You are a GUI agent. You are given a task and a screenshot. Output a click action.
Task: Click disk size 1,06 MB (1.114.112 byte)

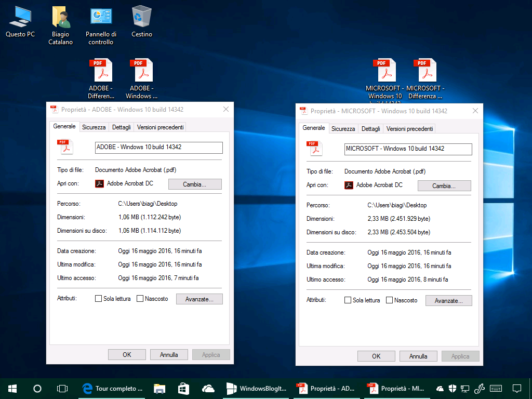click(150, 231)
